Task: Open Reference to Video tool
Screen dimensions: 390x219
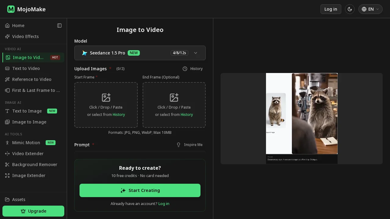Action: pos(32,79)
